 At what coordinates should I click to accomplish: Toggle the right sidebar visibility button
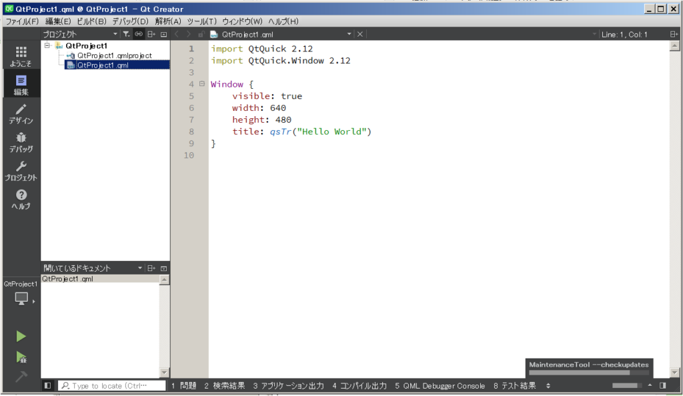[663, 385]
